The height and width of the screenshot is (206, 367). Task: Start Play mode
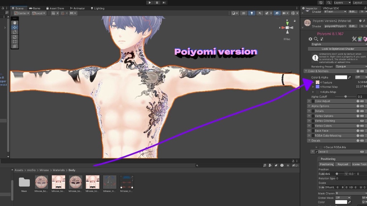point(149,3)
